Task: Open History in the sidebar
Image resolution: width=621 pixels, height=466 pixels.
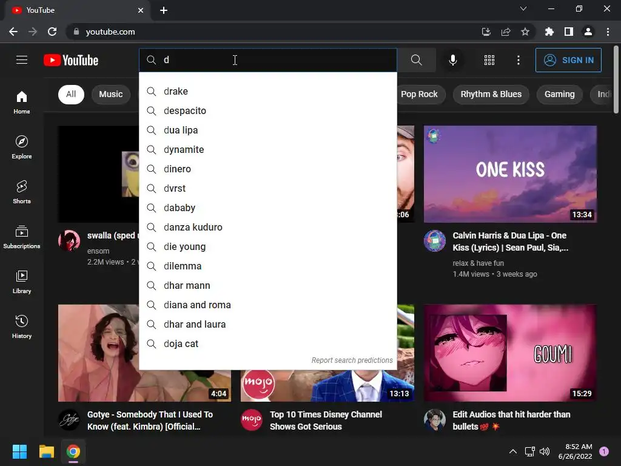Action: coord(22,327)
